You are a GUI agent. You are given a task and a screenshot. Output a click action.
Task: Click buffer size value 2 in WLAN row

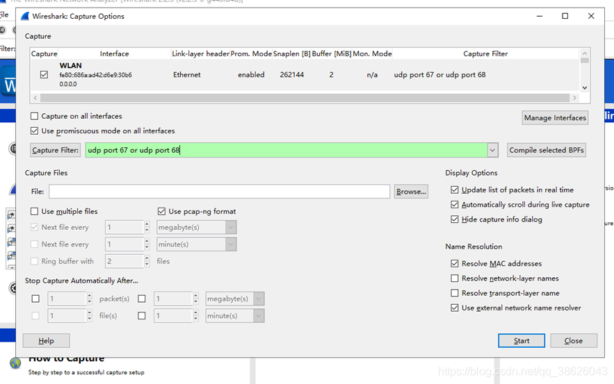[x=331, y=75]
